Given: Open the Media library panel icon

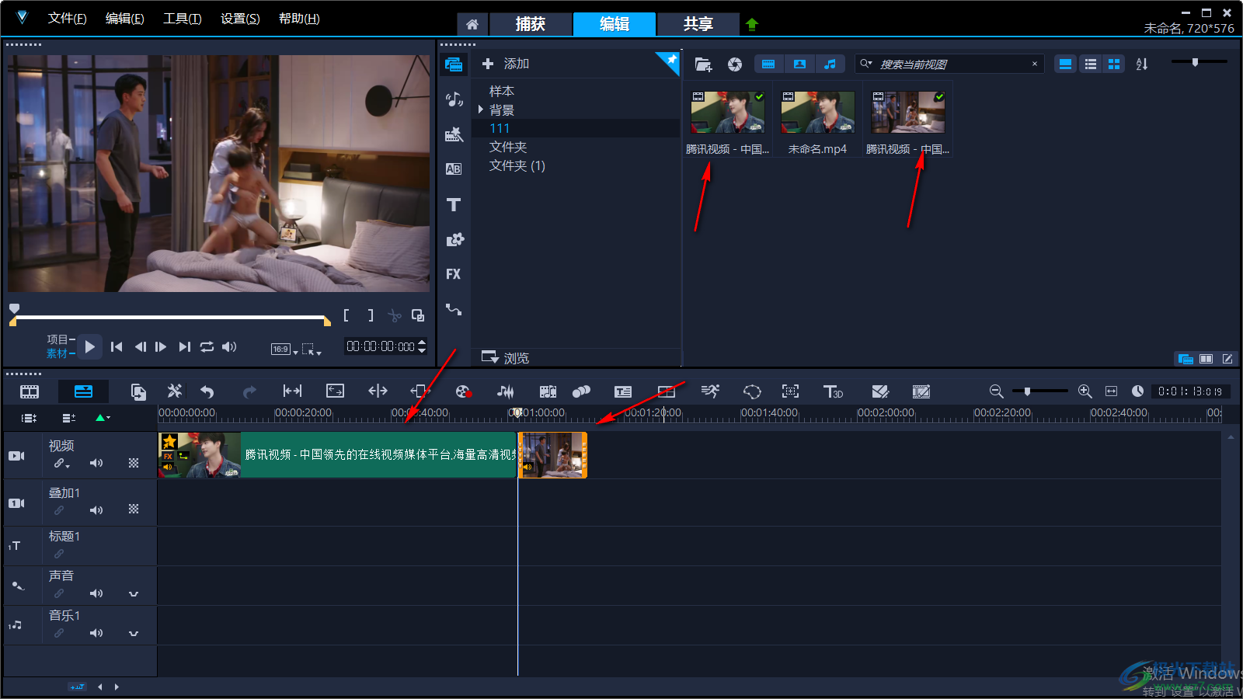Looking at the screenshot, I should click(x=454, y=64).
